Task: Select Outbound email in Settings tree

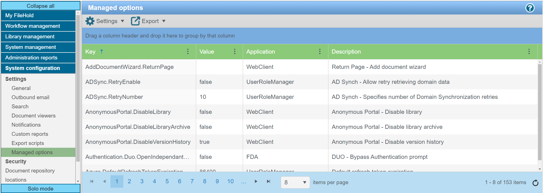Action: (30, 97)
